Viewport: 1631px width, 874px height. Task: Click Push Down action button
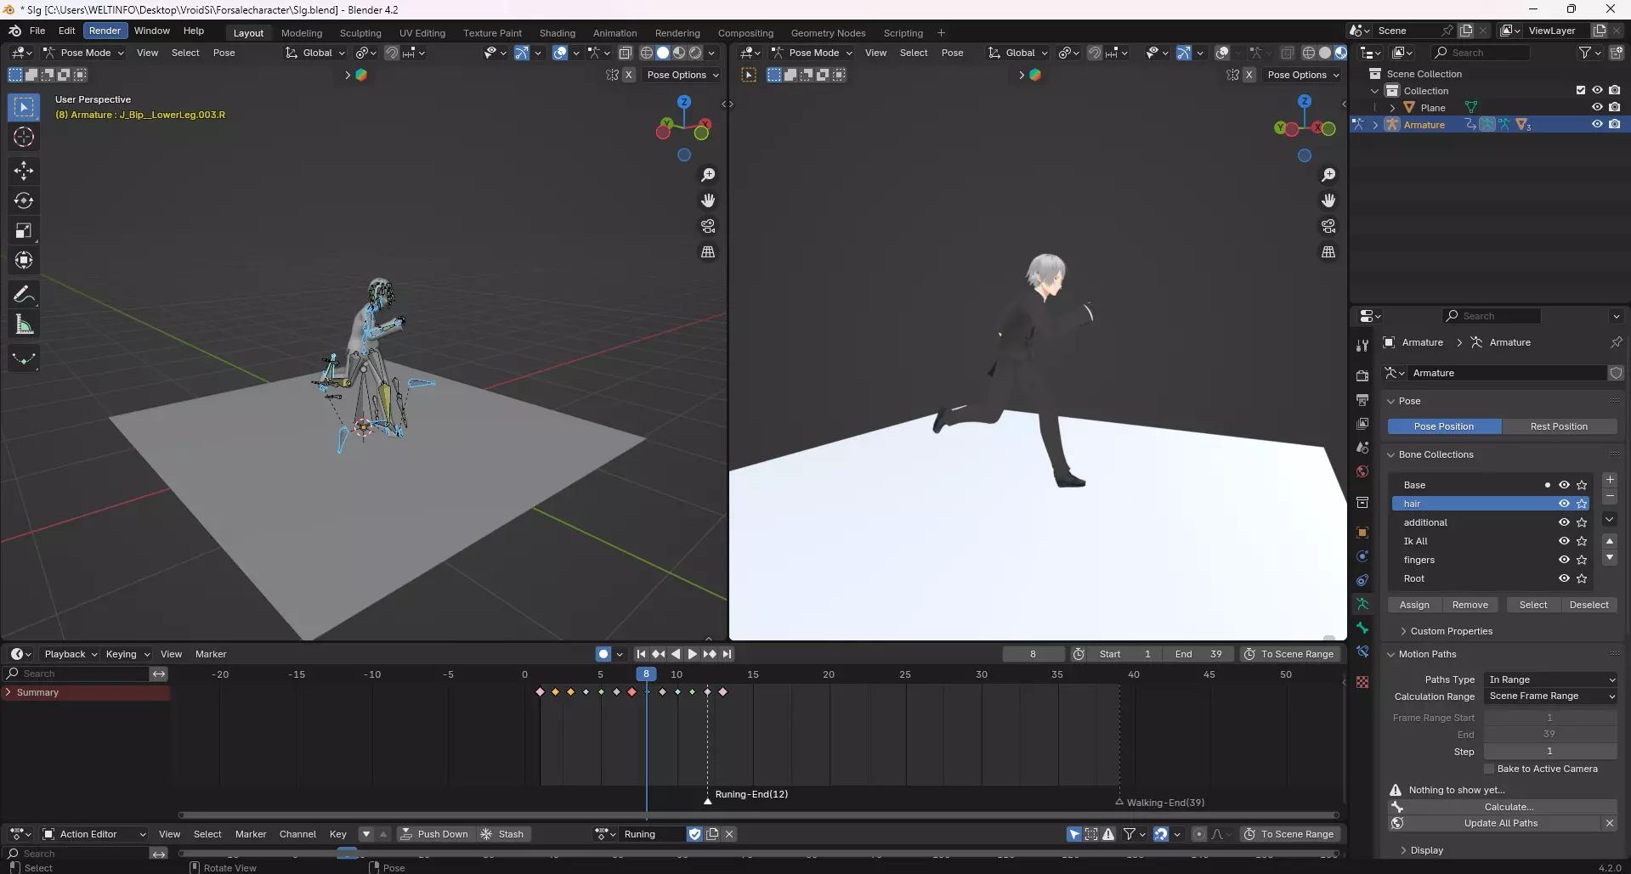(x=434, y=834)
